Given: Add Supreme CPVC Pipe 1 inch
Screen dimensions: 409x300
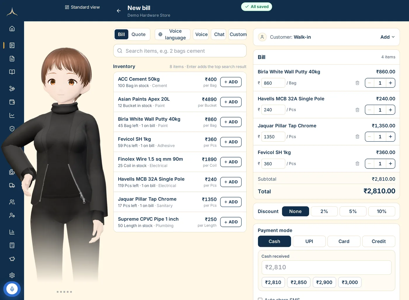Looking at the screenshot, I should click(231, 222).
